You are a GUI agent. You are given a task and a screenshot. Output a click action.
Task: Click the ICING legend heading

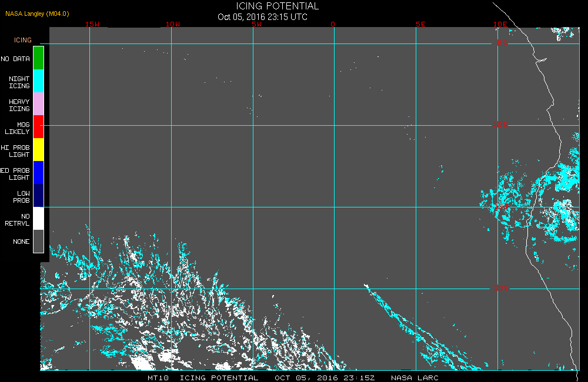tap(23, 40)
